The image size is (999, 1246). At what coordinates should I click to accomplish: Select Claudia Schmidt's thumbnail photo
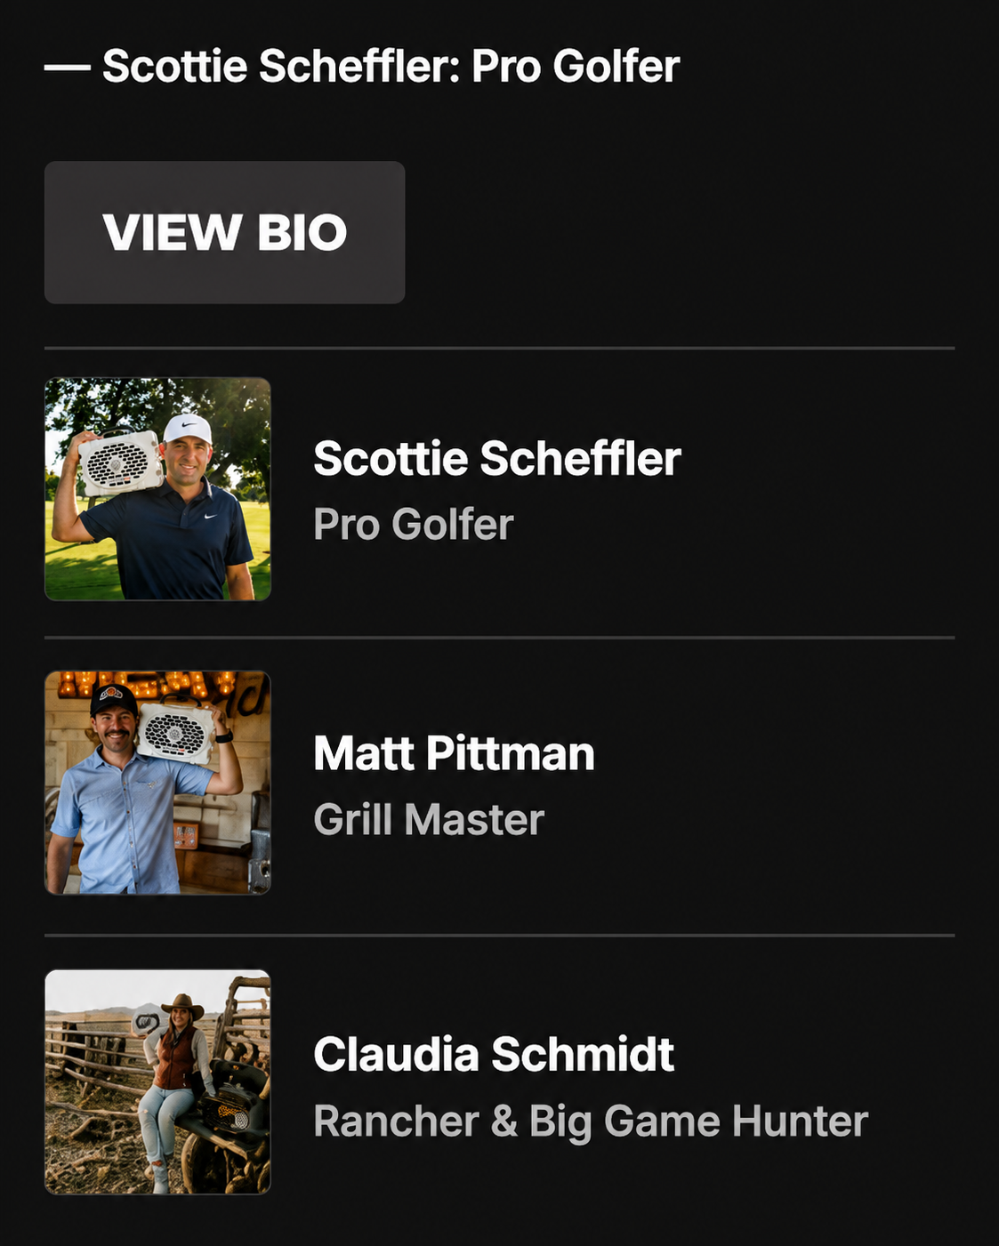coord(158,1081)
